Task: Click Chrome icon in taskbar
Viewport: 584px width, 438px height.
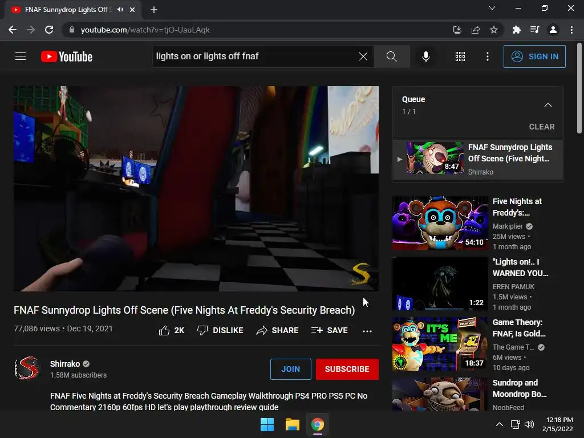Action: coord(317,424)
